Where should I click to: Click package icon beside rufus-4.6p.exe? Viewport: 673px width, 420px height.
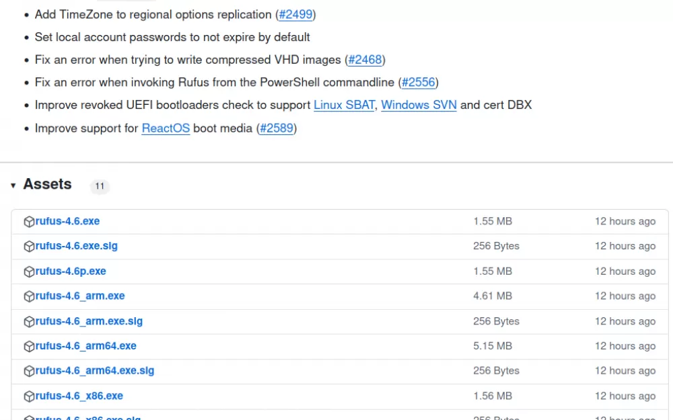[x=29, y=271]
